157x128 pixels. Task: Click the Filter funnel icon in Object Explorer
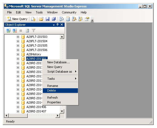[x=33, y=30]
